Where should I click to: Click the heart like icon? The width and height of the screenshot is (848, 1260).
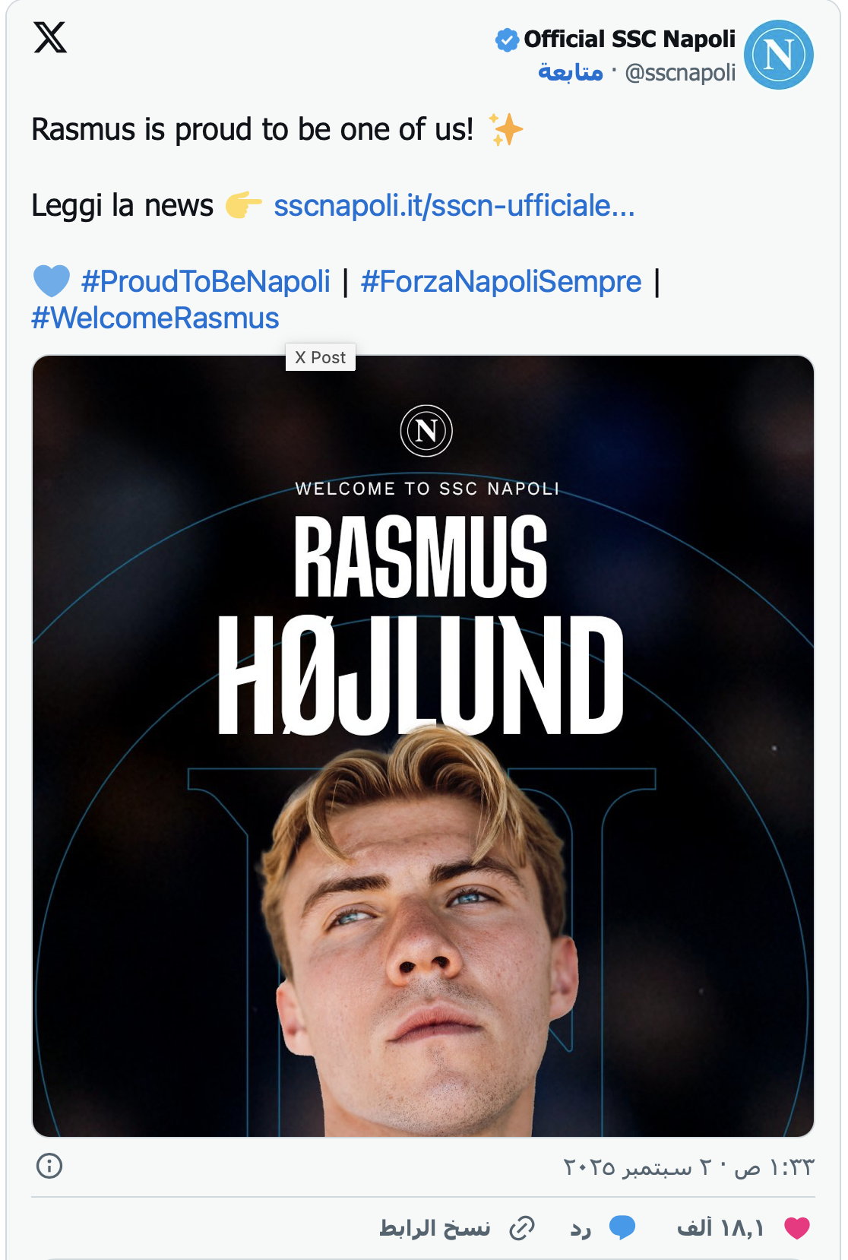coord(796,1227)
